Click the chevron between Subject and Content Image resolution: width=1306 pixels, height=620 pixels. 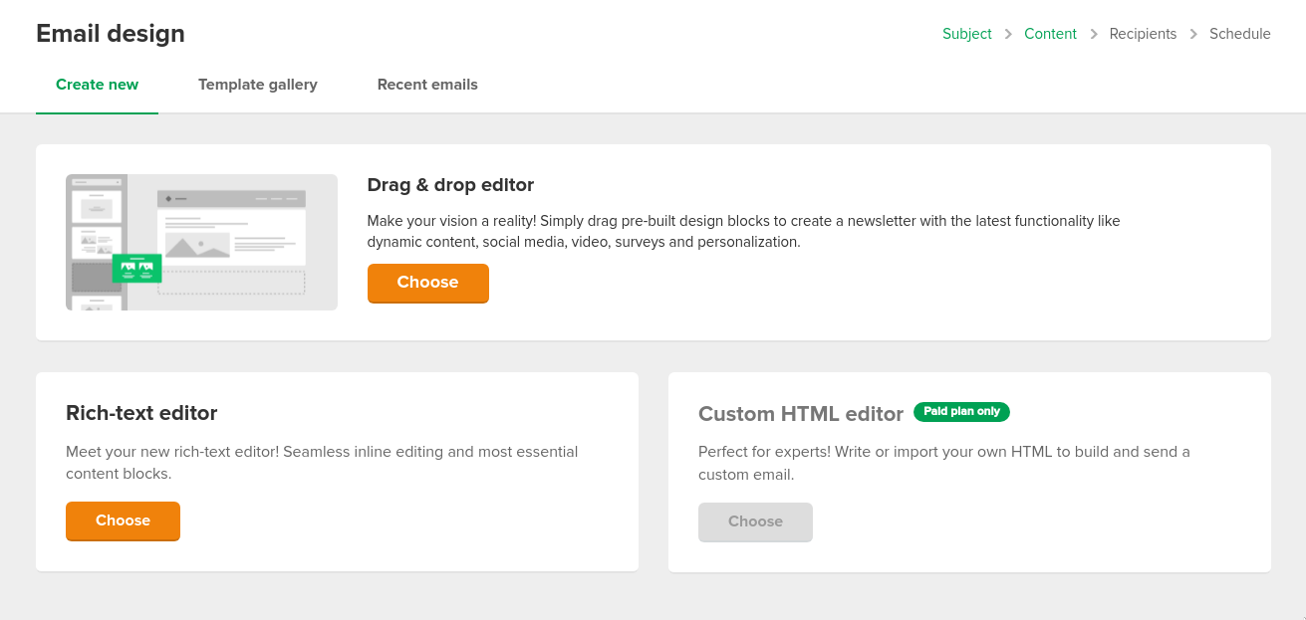click(x=1008, y=34)
